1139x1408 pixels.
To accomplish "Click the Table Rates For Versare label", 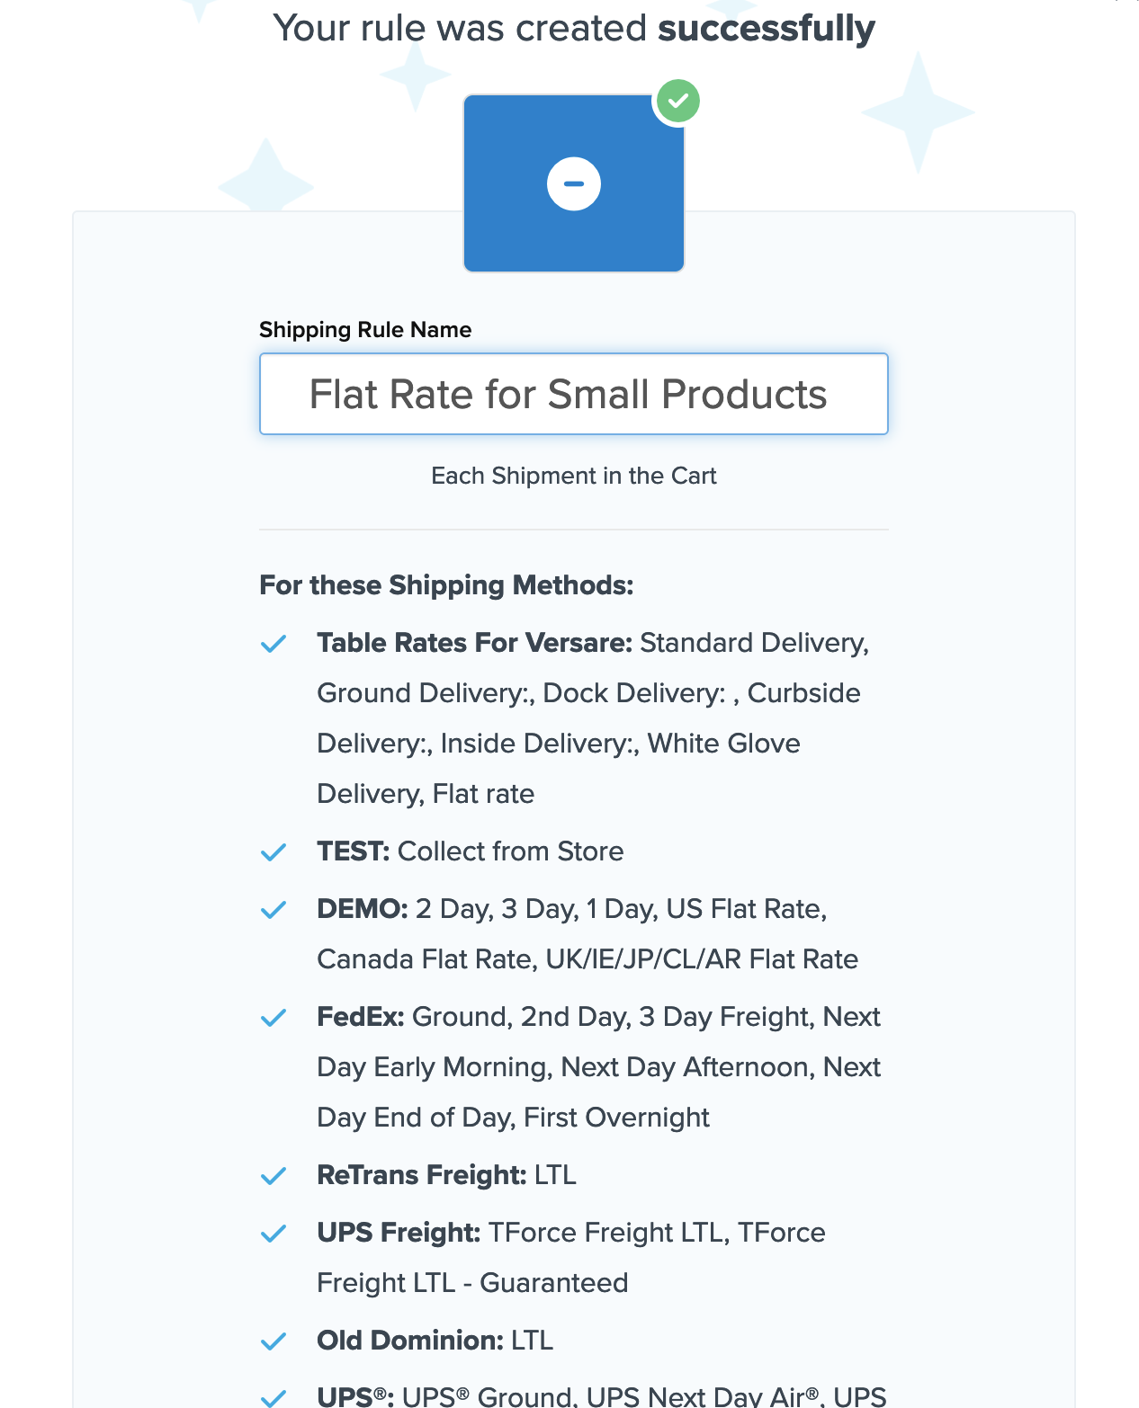I will 474,643.
